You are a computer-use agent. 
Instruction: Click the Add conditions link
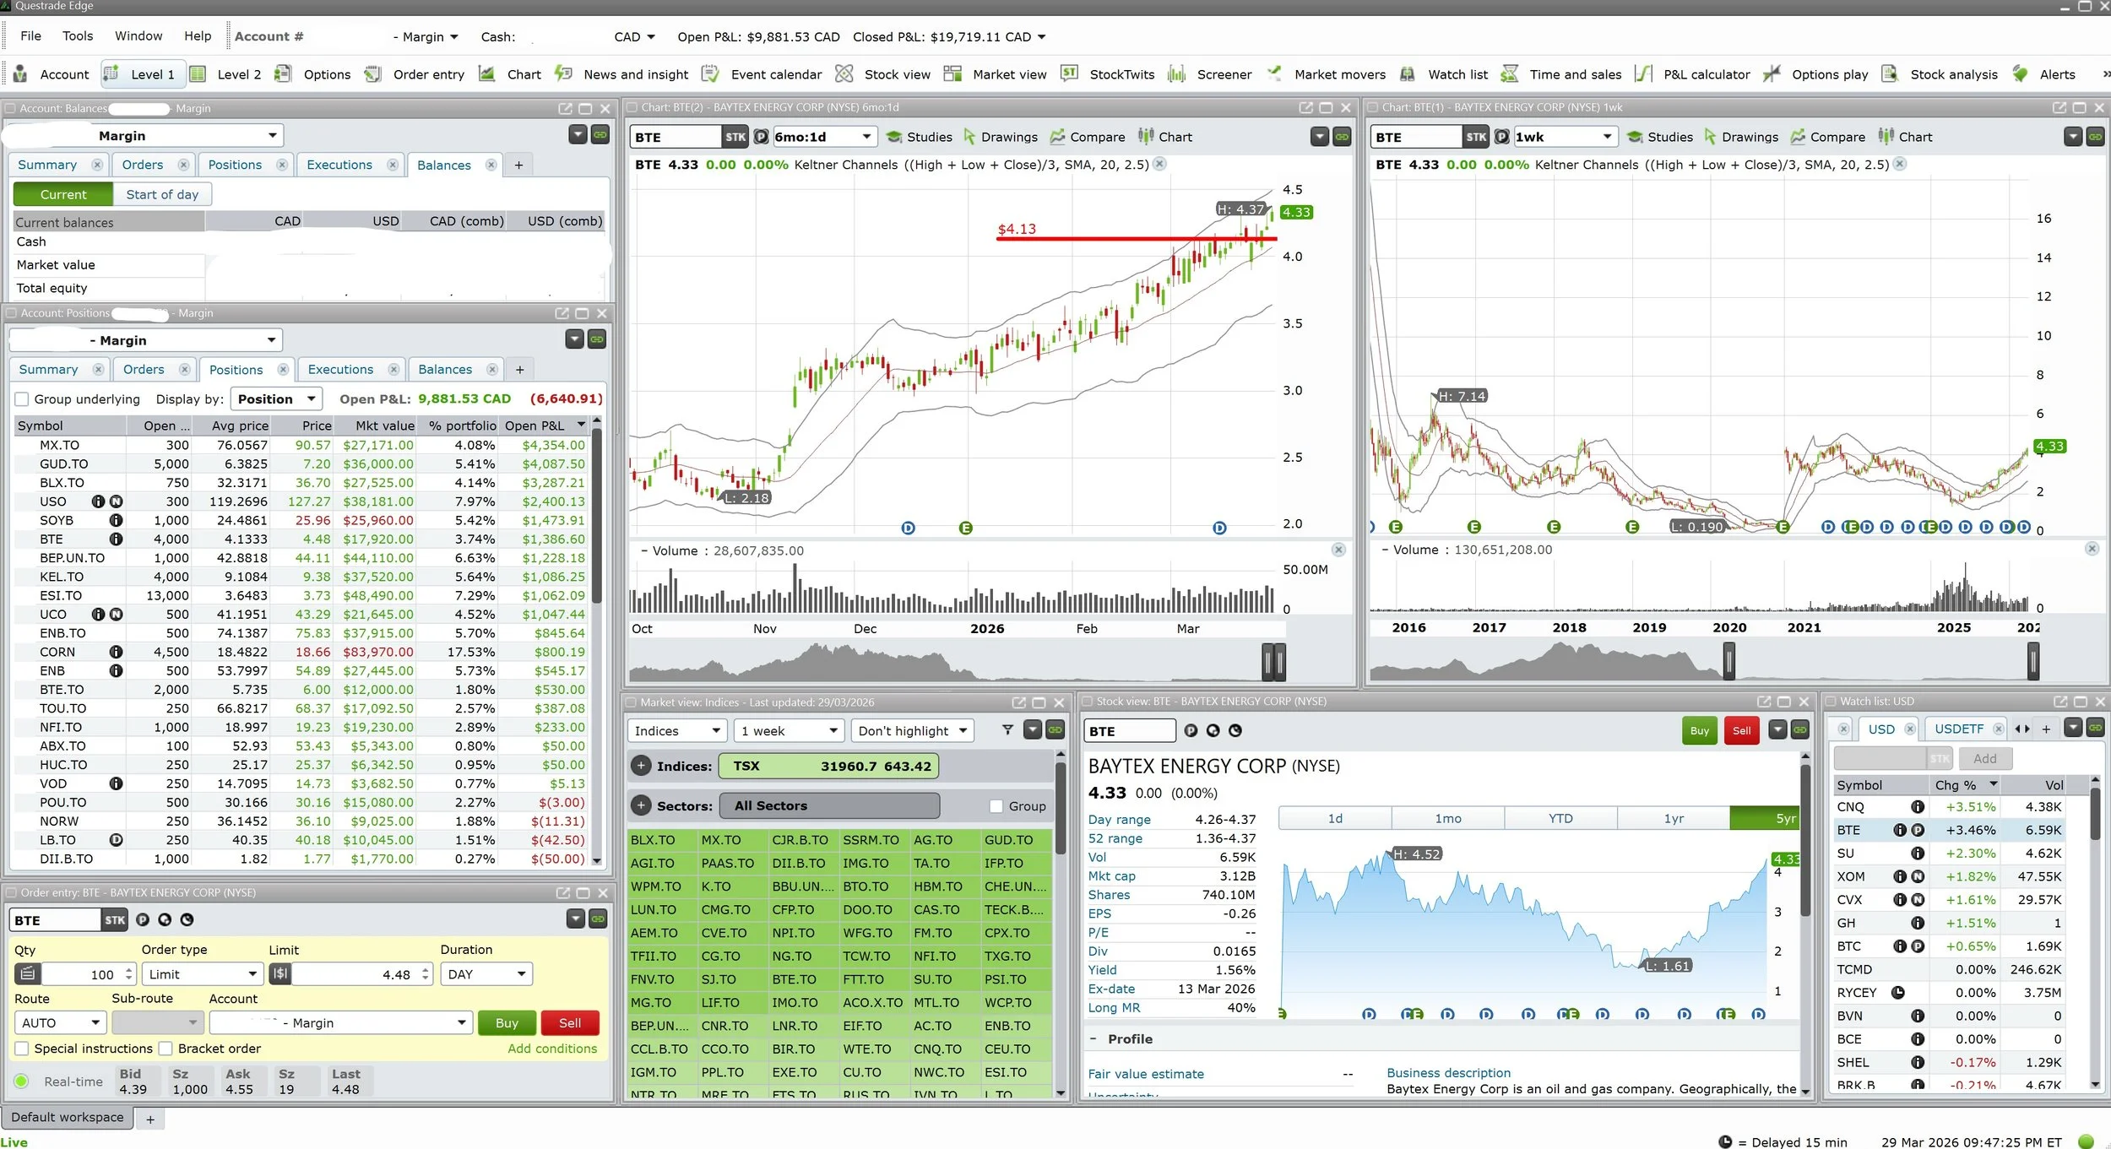coord(552,1049)
